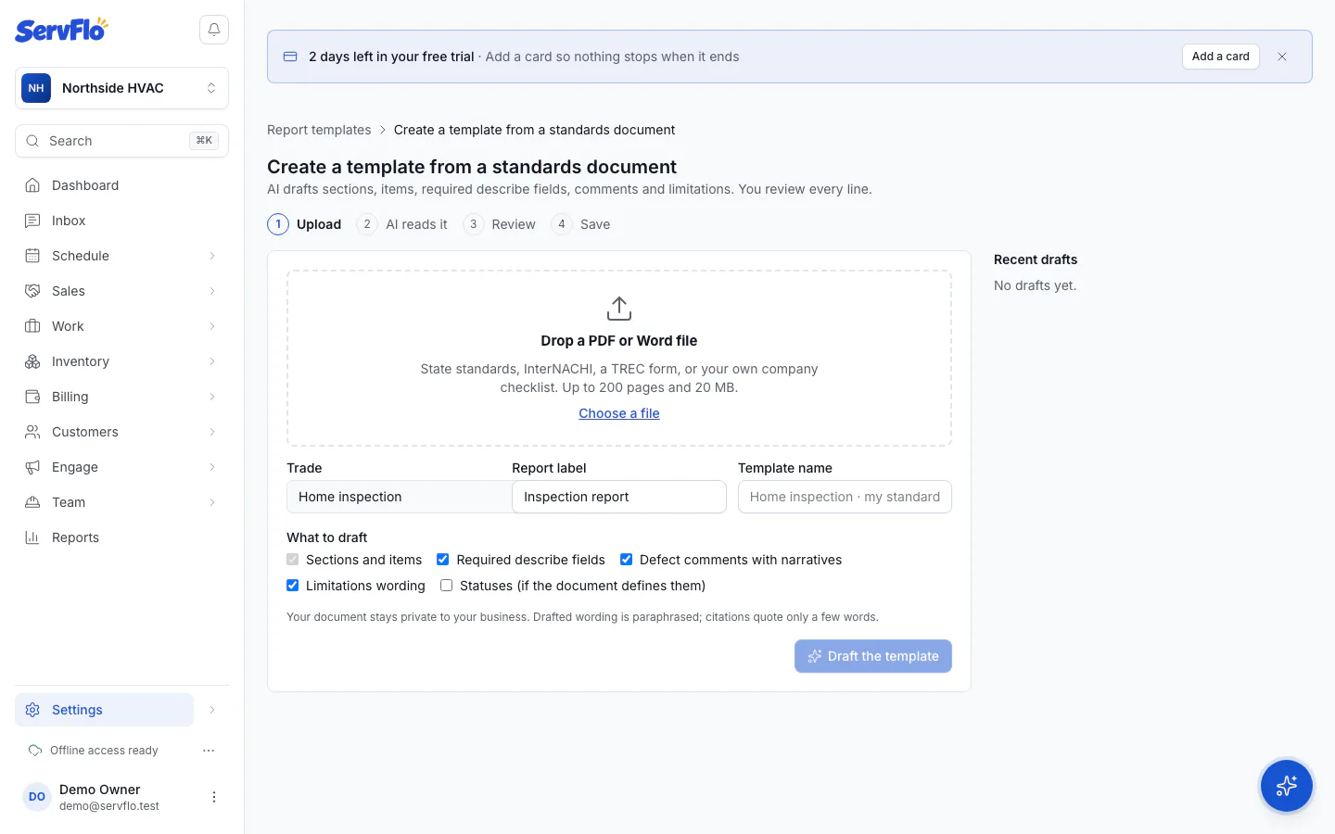Expand the Schedule submenu
The width and height of the screenshot is (1335, 834).
pos(212,256)
